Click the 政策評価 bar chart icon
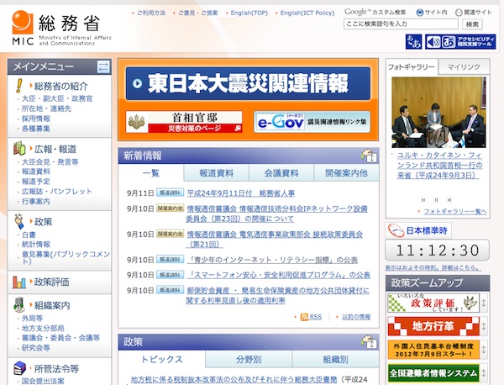Image resolution: width=504 pixels, height=385 pixels. tap(19, 282)
